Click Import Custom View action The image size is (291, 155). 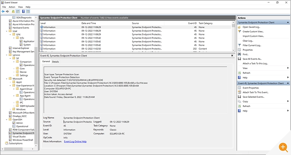[x=253, y=36]
